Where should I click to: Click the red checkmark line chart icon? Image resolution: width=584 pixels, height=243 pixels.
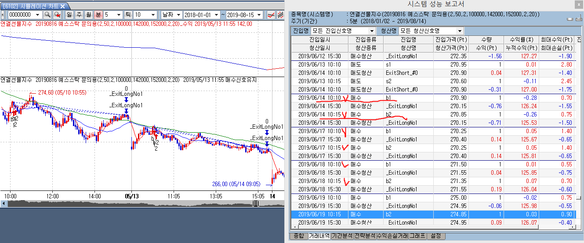[272, 14]
